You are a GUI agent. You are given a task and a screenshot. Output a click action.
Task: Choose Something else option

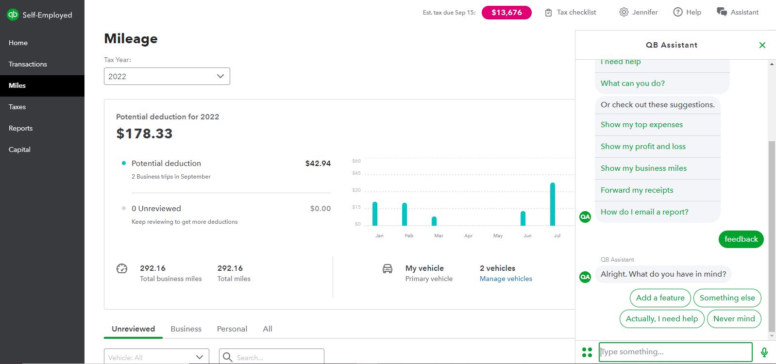(727, 298)
